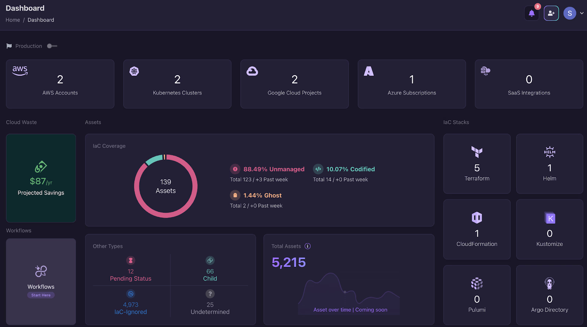Screen dimensions: 587x327
Task: Select the 1.44% Ghost label
Action: [x=263, y=195]
